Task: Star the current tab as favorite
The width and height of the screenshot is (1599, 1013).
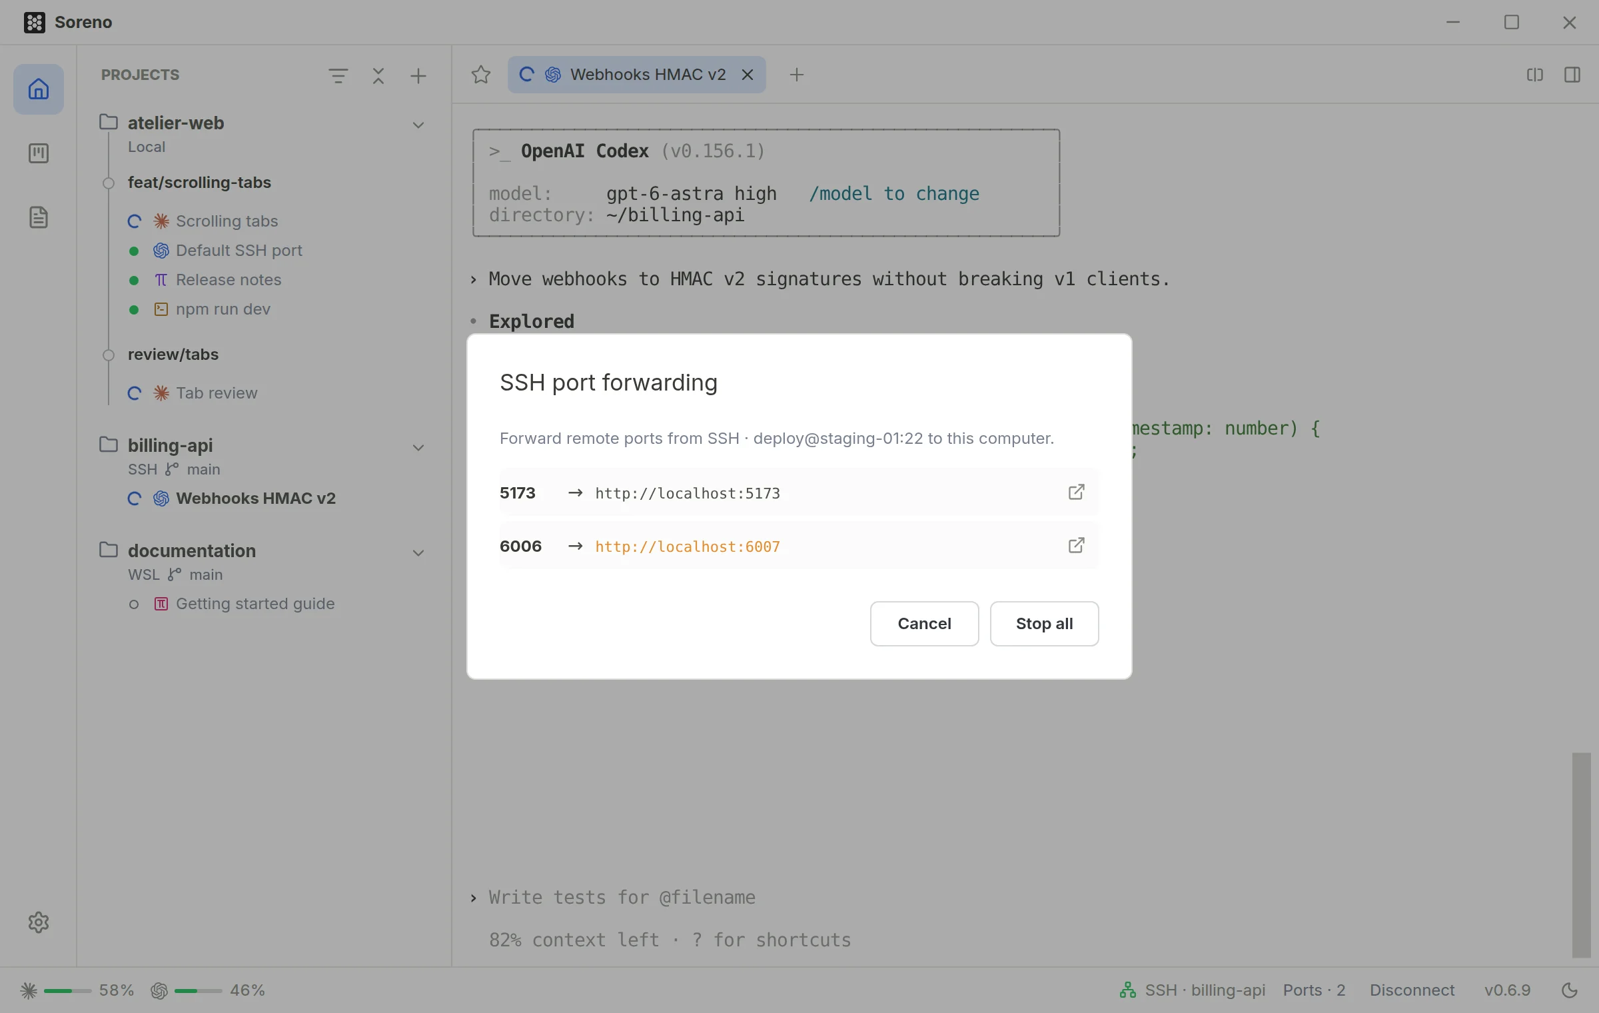Action: 481,75
